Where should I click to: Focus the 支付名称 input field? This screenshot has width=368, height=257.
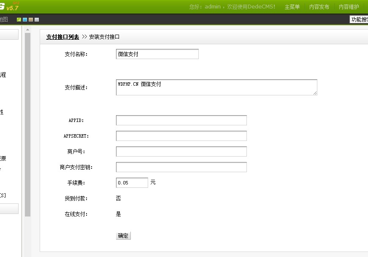click(157, 54)
